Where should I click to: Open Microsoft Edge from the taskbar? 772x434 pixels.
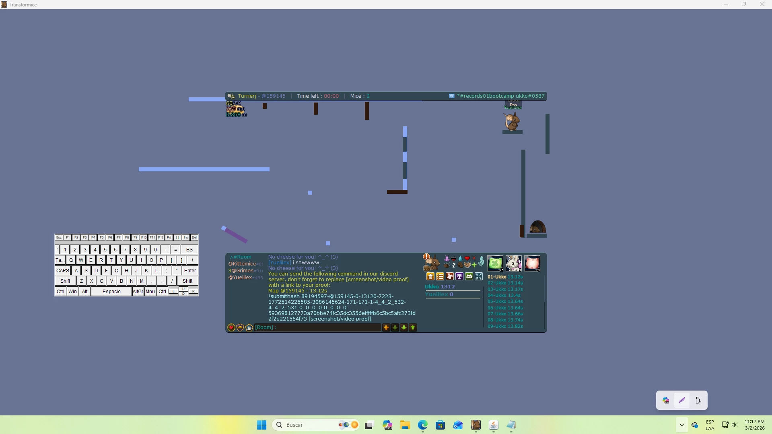point(422,425)
